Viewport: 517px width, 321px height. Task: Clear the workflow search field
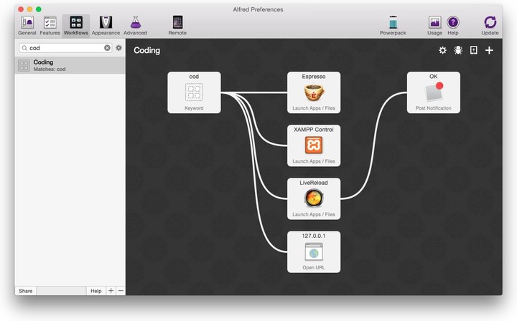click(108, 48)
